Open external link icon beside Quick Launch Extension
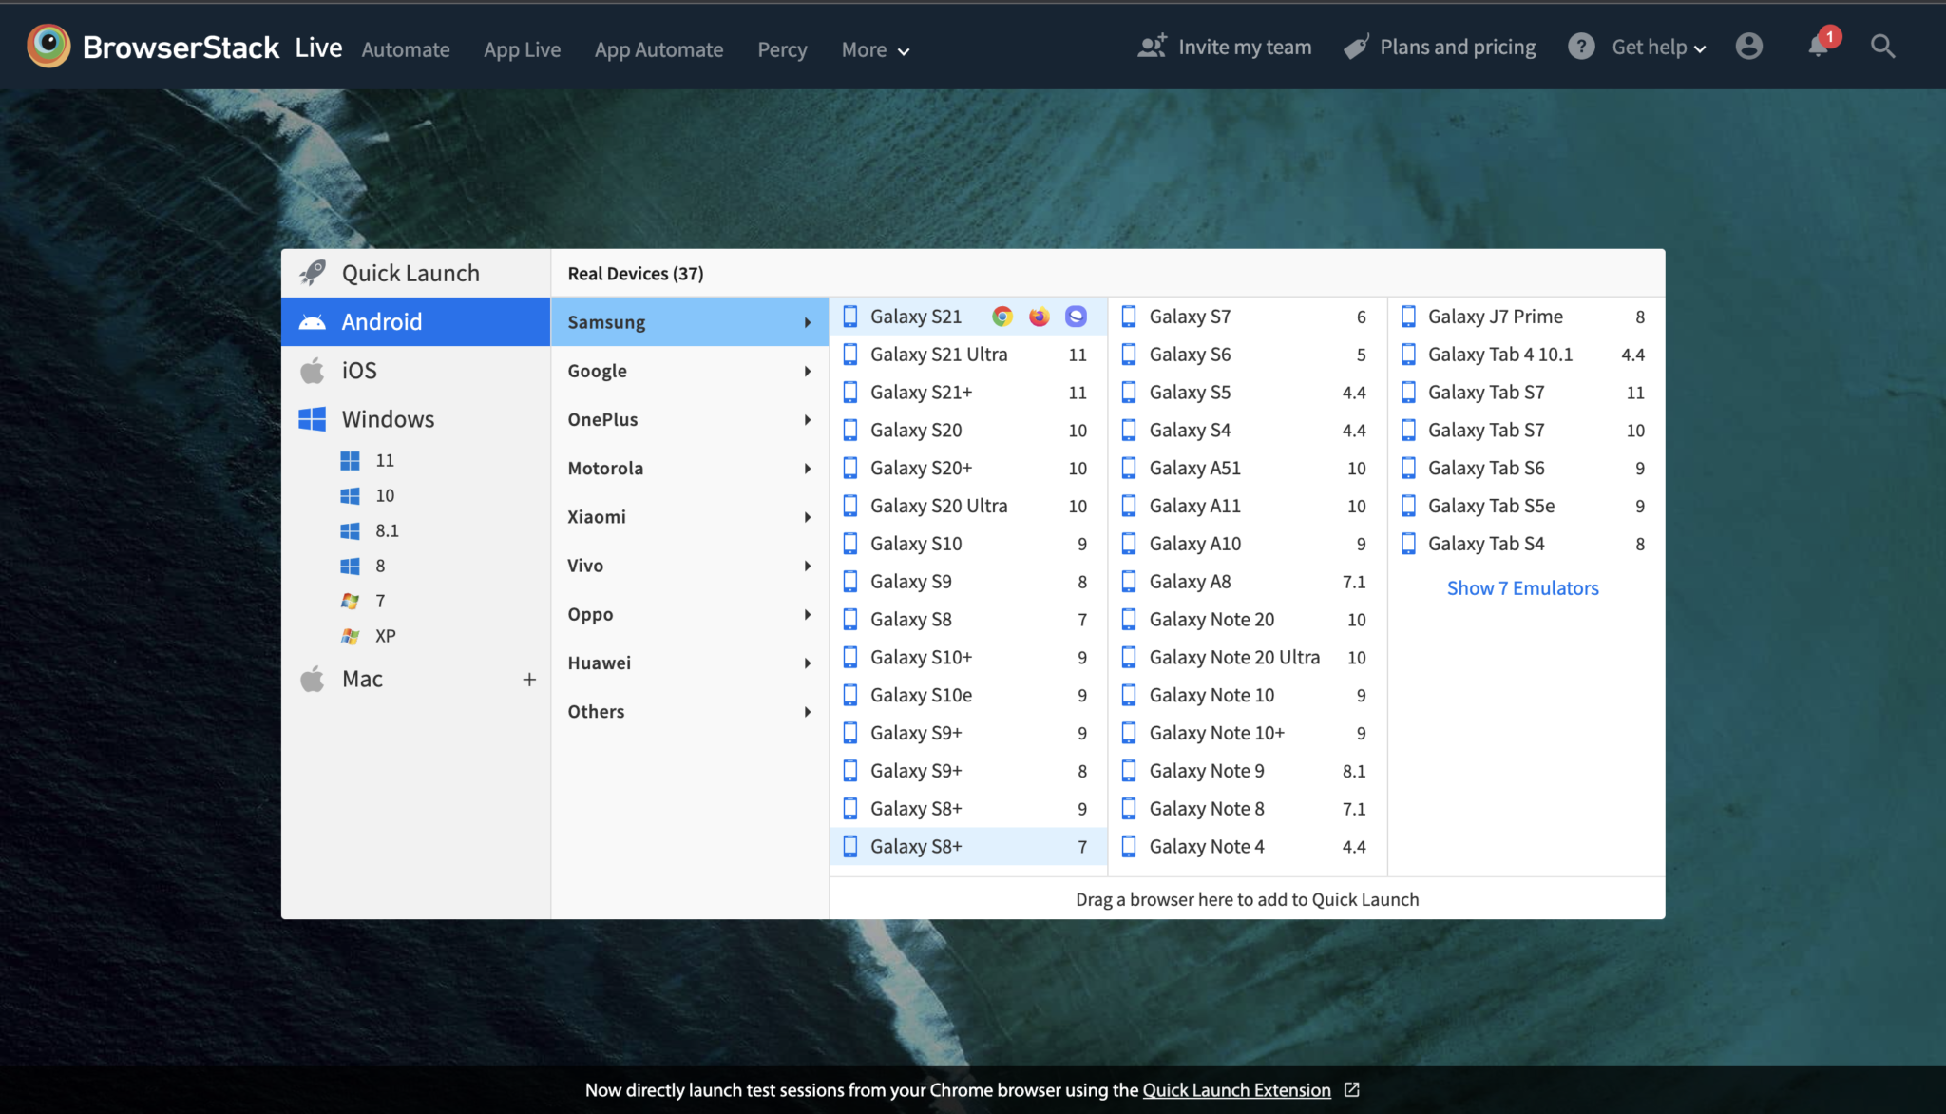 (x=1352, y=1089)
